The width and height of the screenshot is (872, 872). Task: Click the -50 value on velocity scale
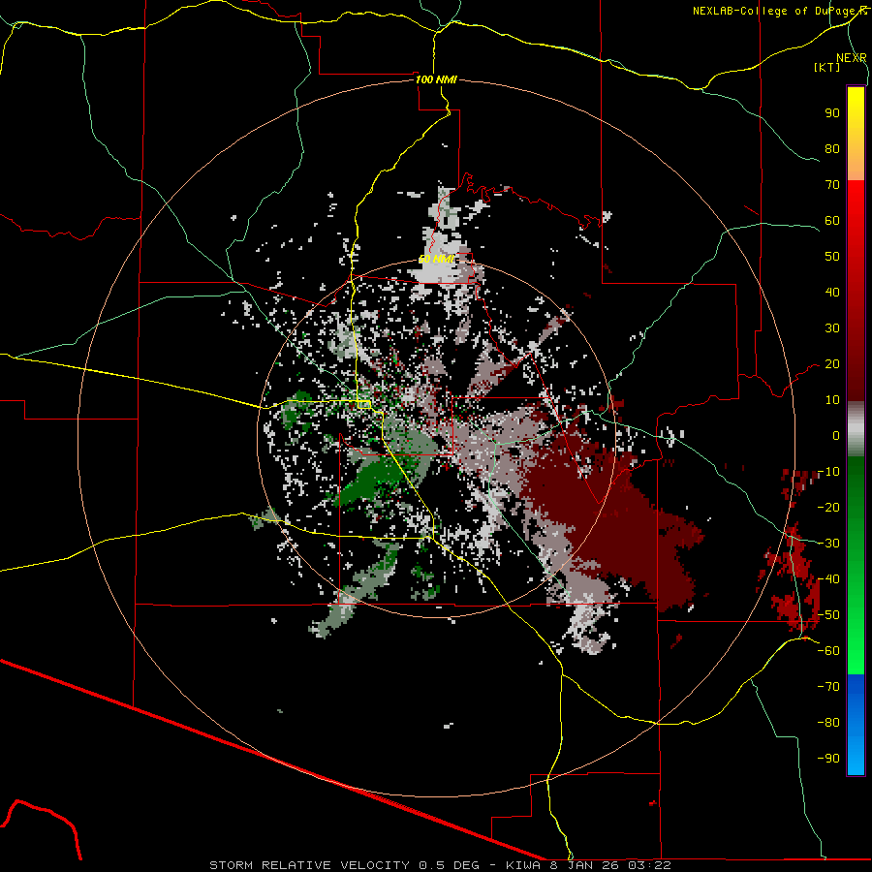(828, 615)
